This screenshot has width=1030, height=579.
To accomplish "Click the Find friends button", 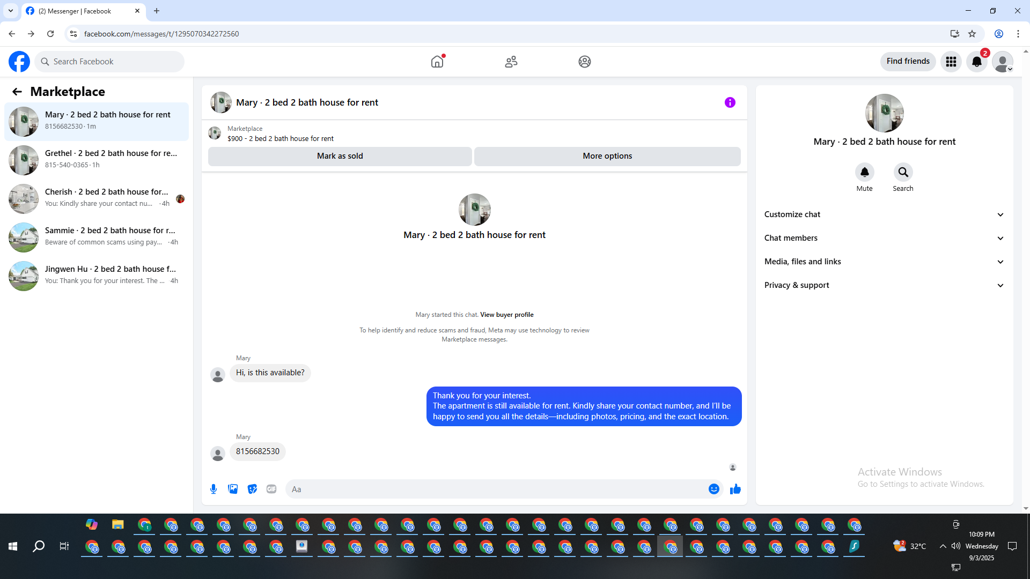I will click(908, 62).
